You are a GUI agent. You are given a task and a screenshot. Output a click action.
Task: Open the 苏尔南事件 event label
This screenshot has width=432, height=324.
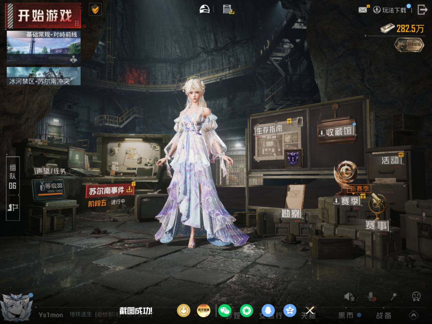point(110,191)
